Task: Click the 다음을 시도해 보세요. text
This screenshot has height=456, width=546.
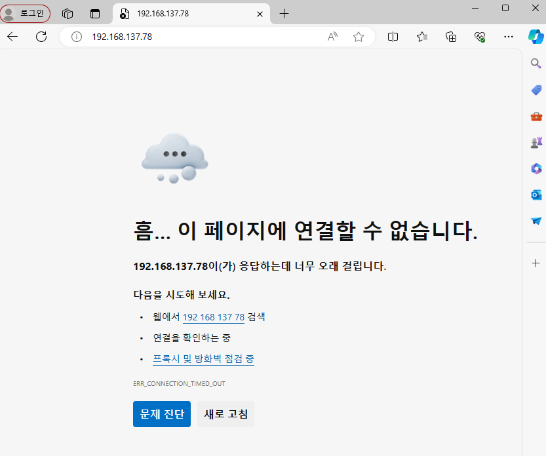Action: coord(182,295)
